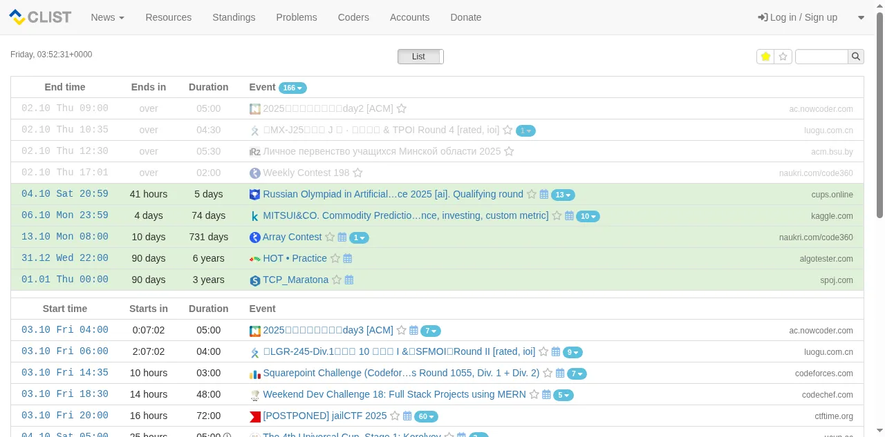
Task: Toggle the List view button
Action: [x=419, y=57]
